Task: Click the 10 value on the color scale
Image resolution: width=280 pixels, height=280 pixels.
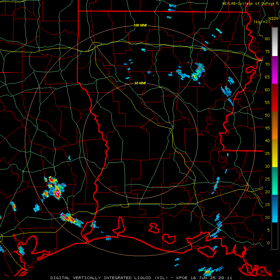Action: [x=267, y=217]
